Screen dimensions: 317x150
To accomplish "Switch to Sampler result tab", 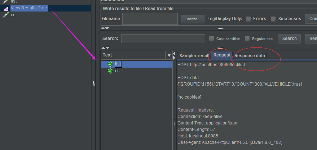I will click(194, 56).
